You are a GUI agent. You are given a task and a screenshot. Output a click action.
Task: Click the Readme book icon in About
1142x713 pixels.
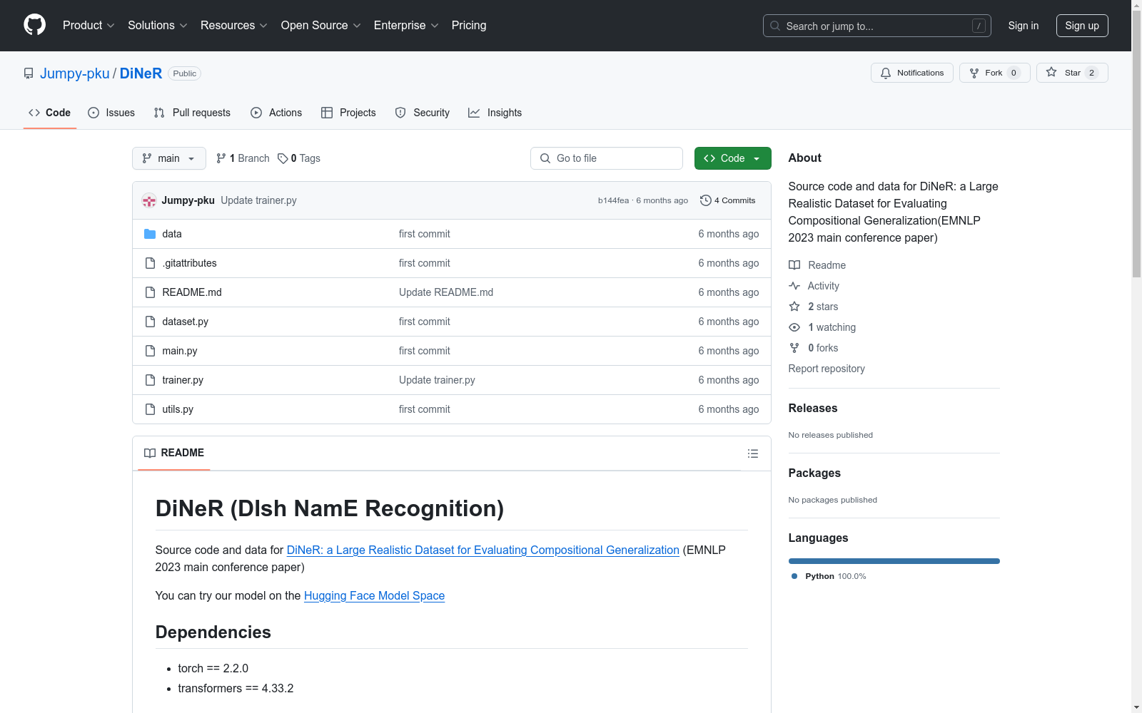point(794,265)
